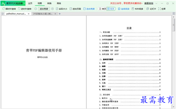Rotate the page clockwise (顺时针旋转)
Screen dimensions: 176x109
(x=9, y=9)
